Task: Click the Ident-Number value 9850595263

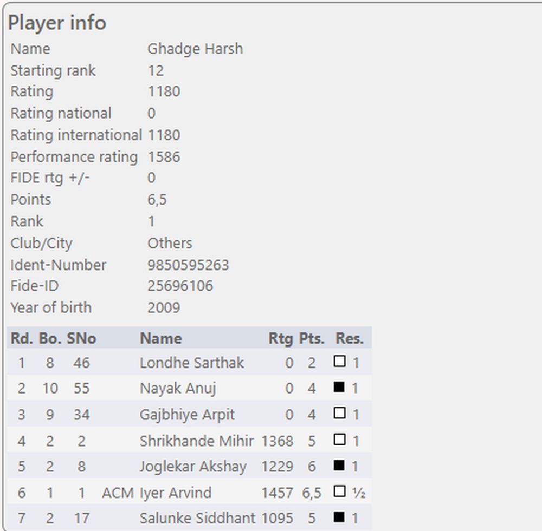Action: pos(188,265)
